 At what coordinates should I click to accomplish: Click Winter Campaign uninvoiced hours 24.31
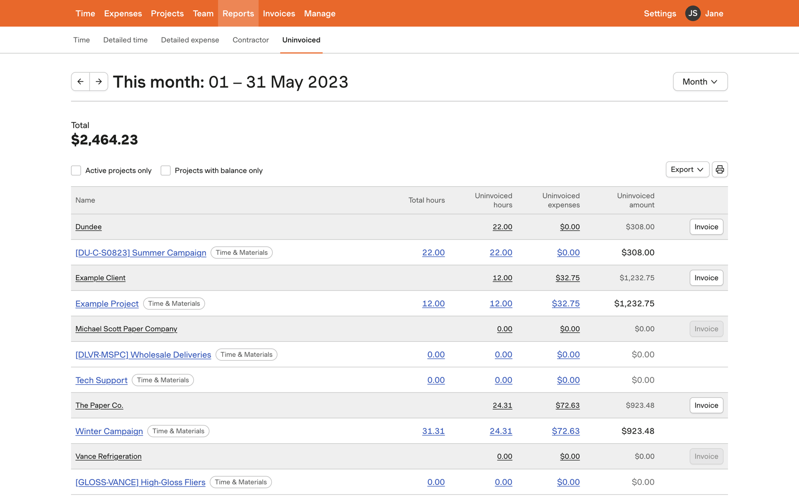click(501, 431)
